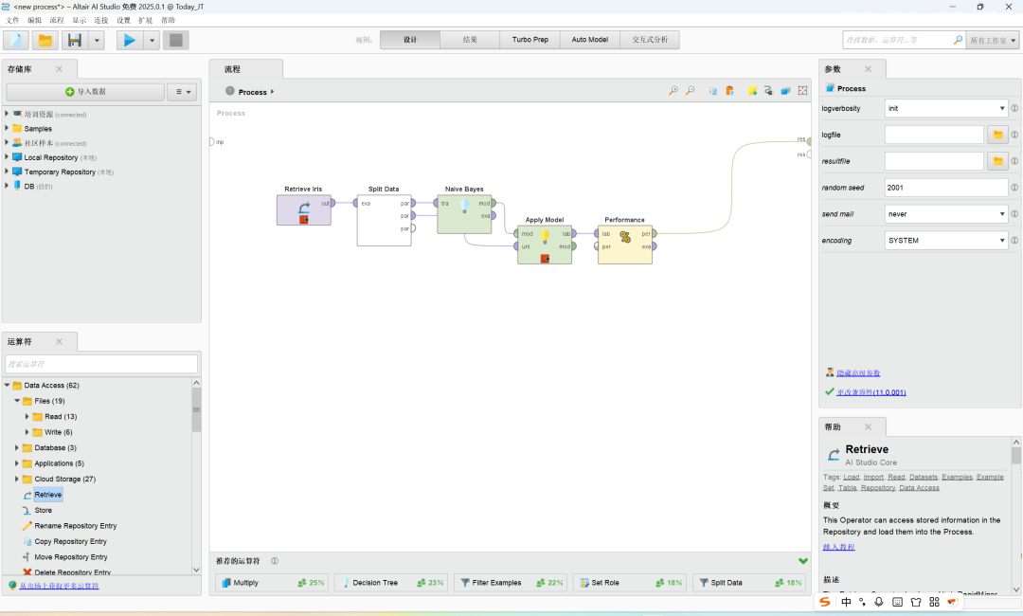Open the run options dropdown arrow

152,41
